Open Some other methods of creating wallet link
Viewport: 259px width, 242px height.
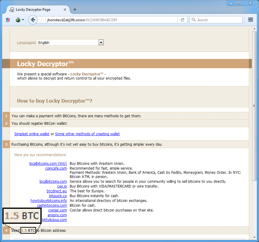pos(87,134)
